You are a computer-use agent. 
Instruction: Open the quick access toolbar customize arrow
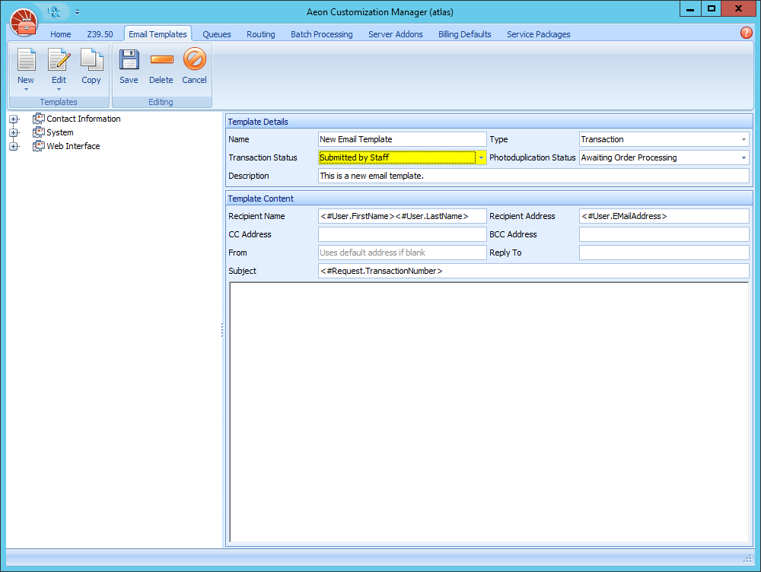[x=77, y=11]
